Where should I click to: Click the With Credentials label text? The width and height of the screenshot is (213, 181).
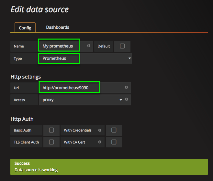click(78, 130)
